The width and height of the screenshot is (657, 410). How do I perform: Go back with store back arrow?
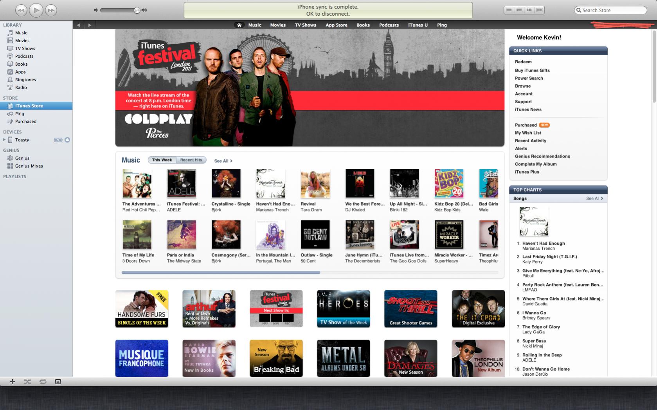click(x=78, y=25)
